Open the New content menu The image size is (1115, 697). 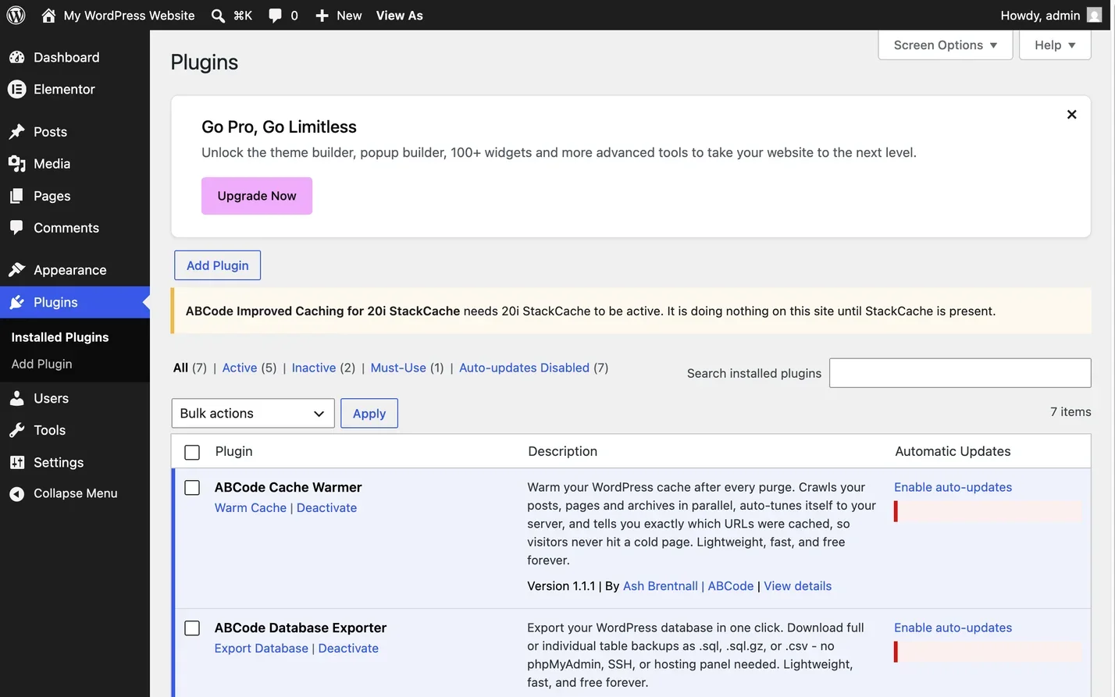[338, 16]
